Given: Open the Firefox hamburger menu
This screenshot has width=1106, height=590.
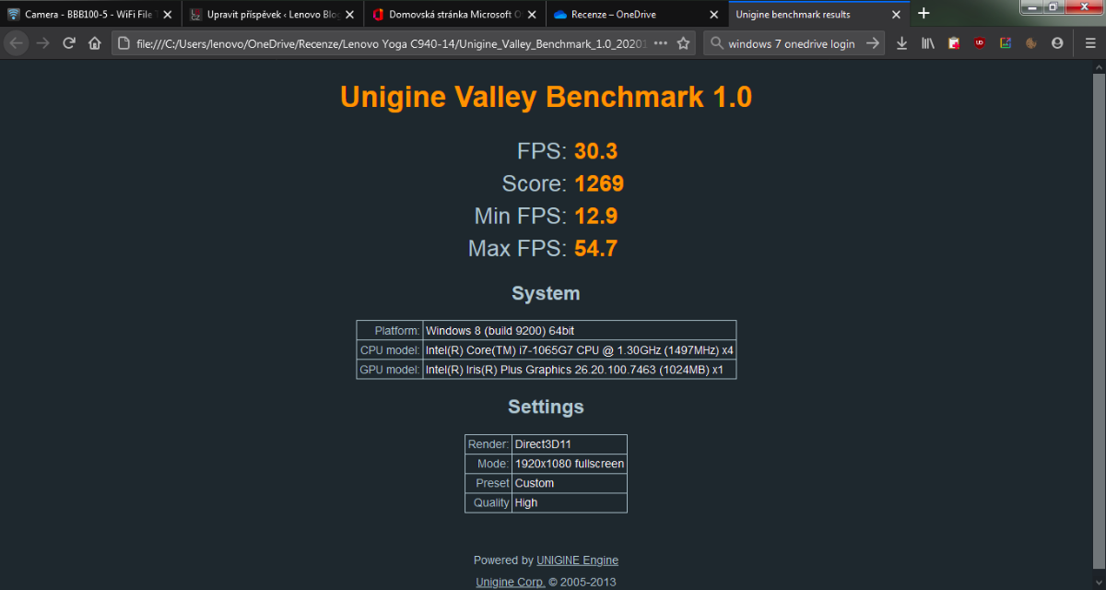Looking at the screenshot, I should [x=1089, y=43].
